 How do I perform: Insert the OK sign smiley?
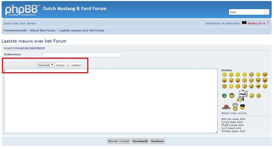pos(242,96)
